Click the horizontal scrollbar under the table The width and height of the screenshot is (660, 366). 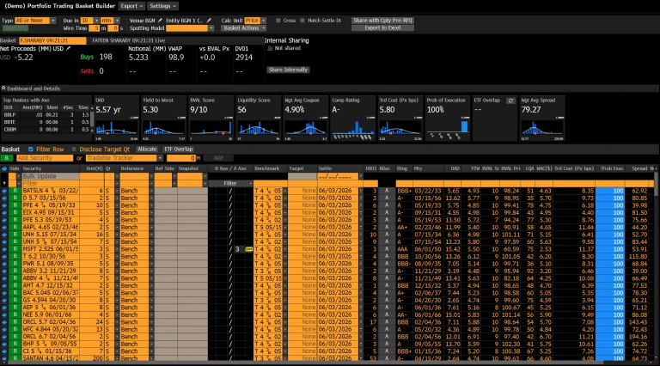(x=303, y=363)
